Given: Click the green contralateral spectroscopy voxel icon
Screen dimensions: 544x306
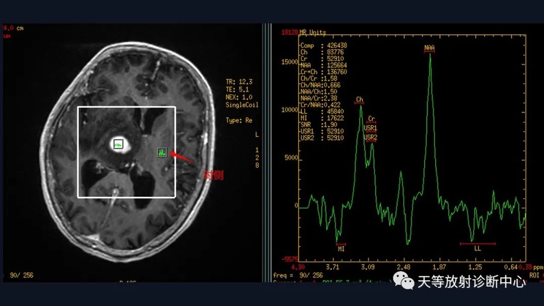Looking at the screenshot, I should 162,152.
